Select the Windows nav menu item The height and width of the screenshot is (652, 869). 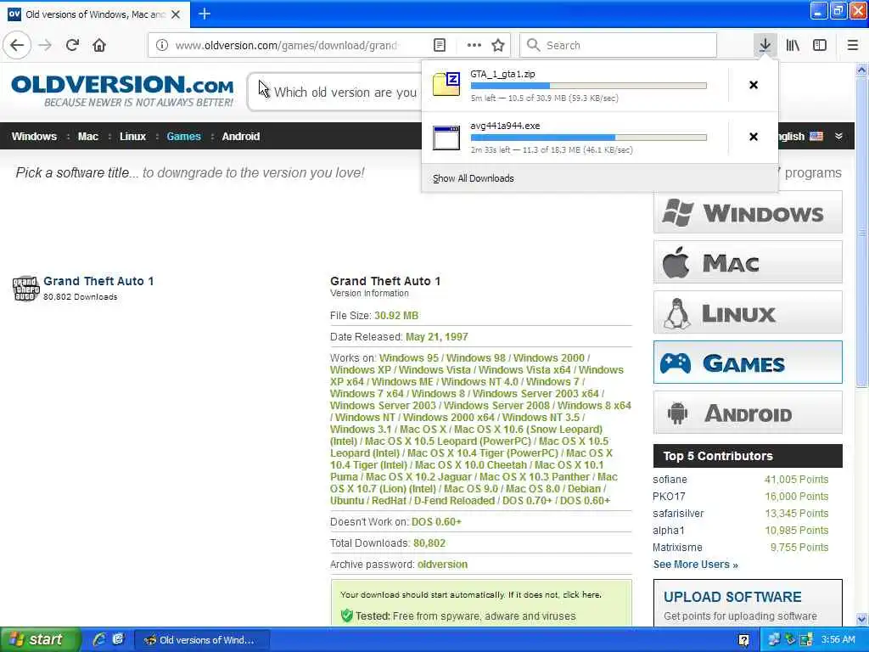click(x=34, y=137)
